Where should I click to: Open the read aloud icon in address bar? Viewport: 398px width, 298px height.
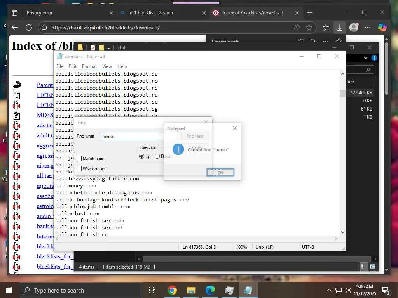pyautogui.click(x=297, y=28)
